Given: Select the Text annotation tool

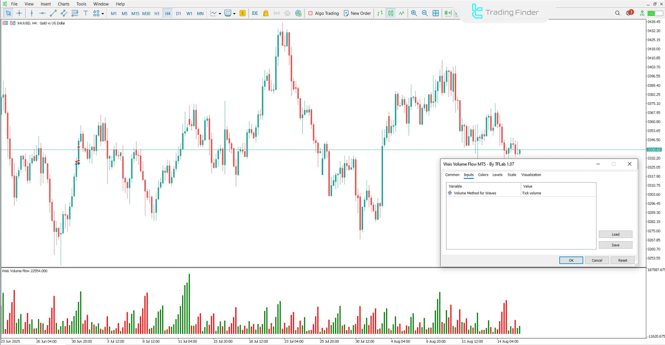Looking at the screenshot, I should point(86,13).
